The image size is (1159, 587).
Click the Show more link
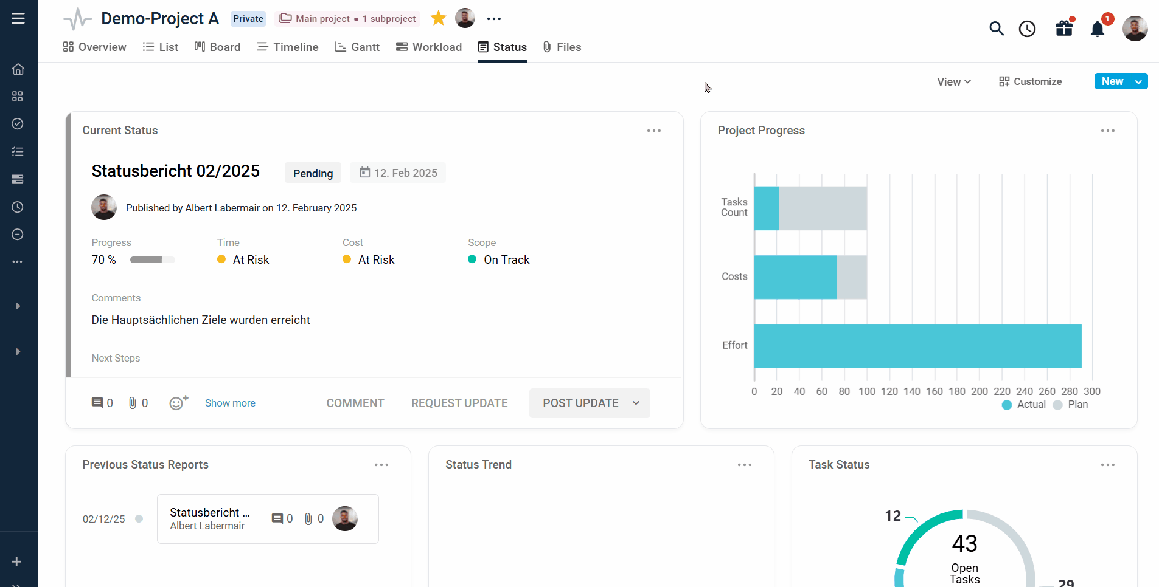click(230, 403)
